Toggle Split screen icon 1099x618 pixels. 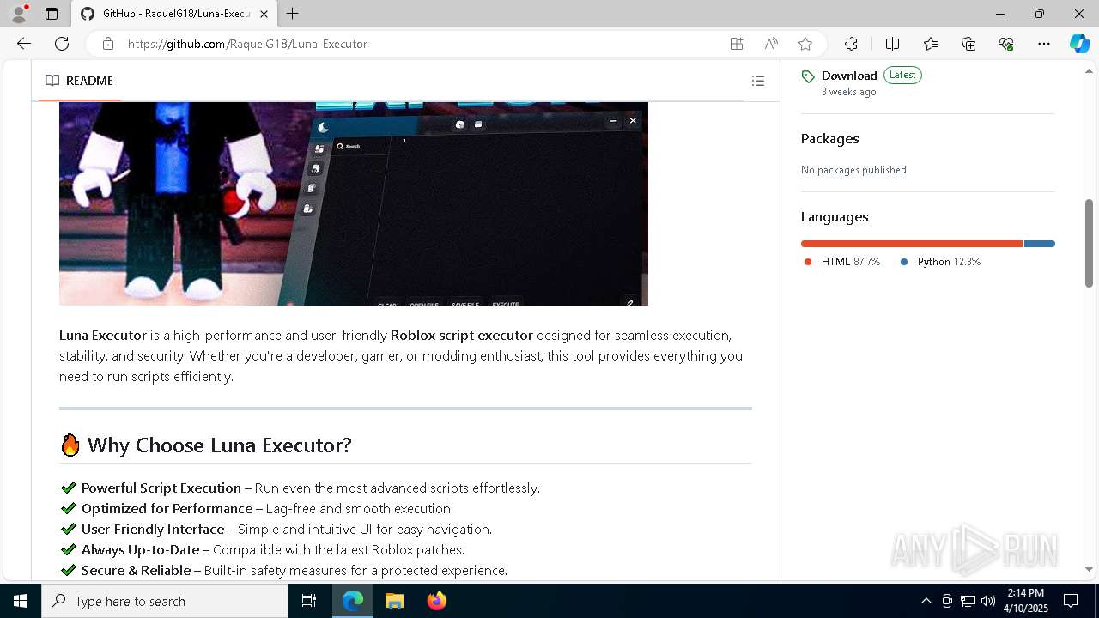coord(892,44)
